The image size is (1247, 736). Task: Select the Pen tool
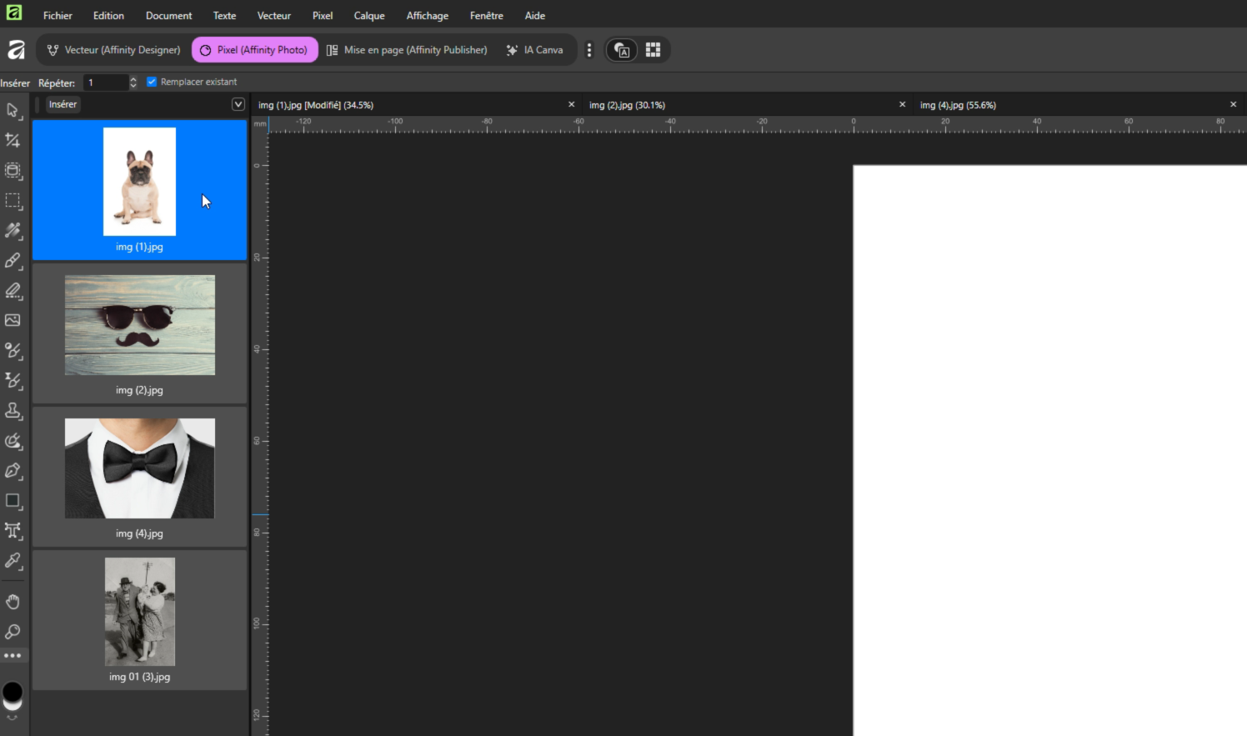tap(13, 471)
